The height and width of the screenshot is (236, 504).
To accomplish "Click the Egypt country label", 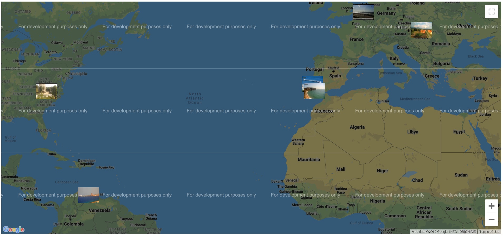I will 459,132.
